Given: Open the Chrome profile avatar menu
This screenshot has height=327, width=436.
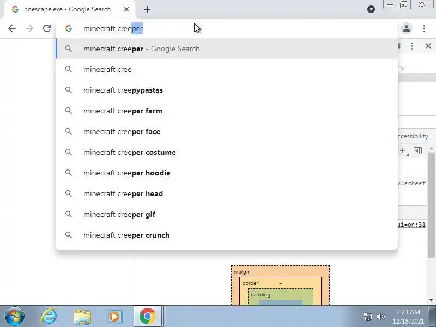Looking at the screenshot, I should coord(407,28).
